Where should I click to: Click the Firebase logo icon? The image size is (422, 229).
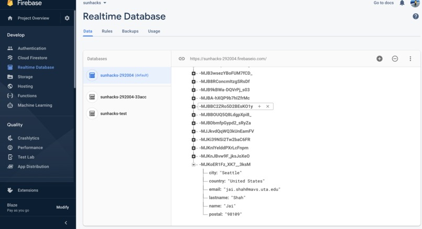coord(10,3)
